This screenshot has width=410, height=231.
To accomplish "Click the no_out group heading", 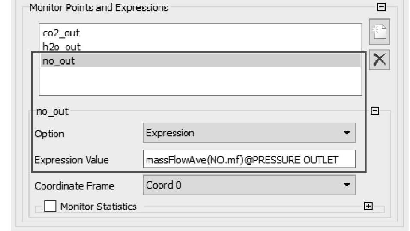I will click(x=51, y=111).
